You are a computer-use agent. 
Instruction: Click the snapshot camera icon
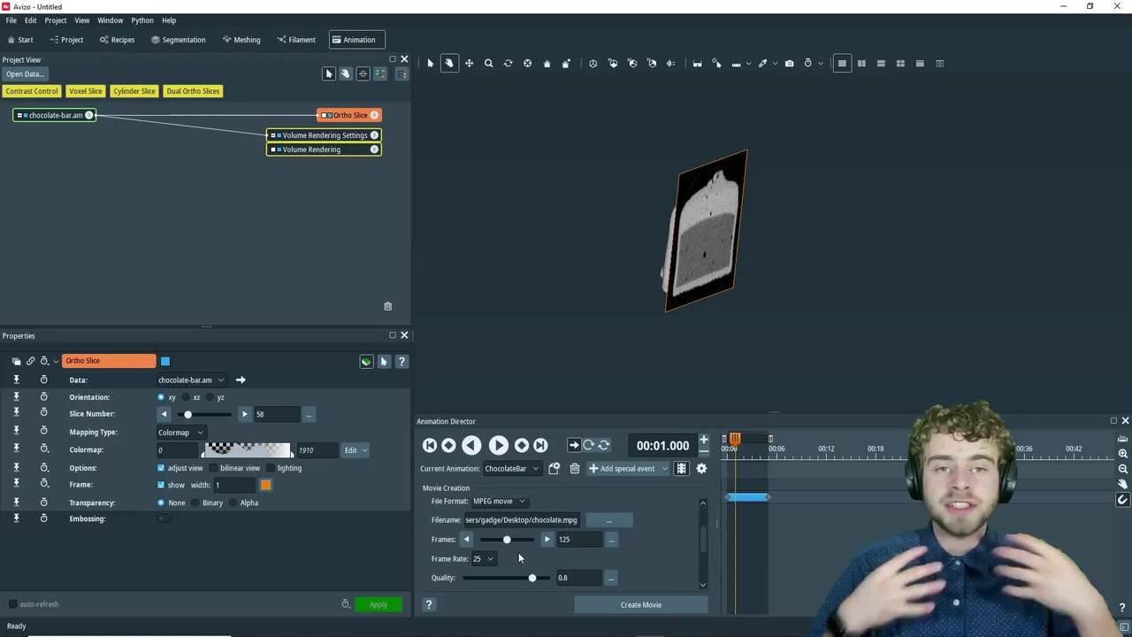point(789,64)
